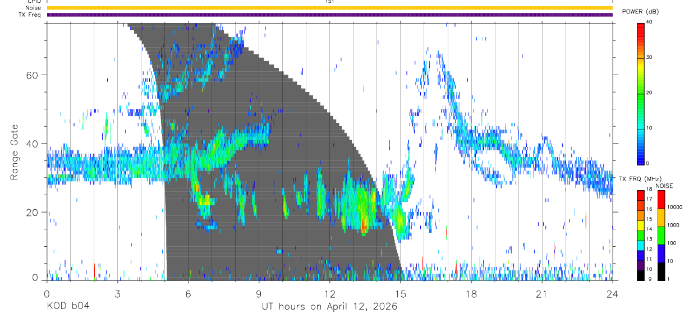The height and width of the screenshot is (318, 689).
Task: Click the "18" tick on UT hours axis
Action: [471, 294]
